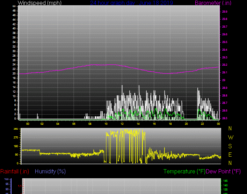Click the 24 hour graph day title
Screen dimensions: 247x194
[131, 3]
